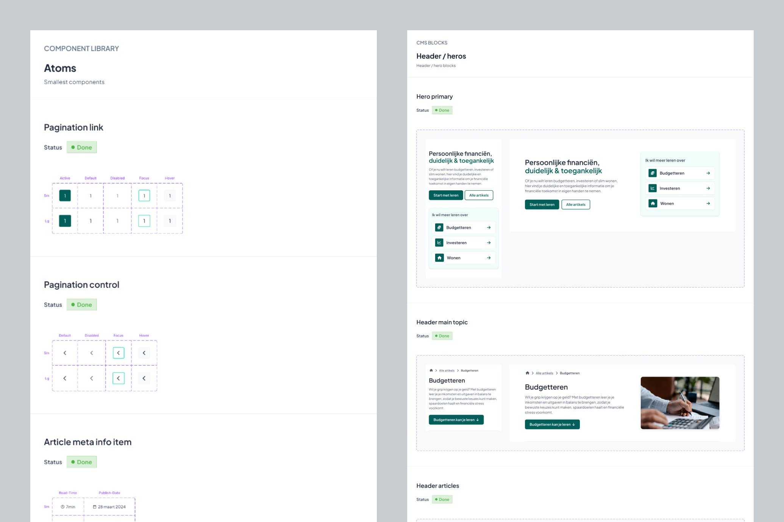
Task: Click the outlined 'Alle artikels' button
Action: pyautogui.click(x=479, y=195)
